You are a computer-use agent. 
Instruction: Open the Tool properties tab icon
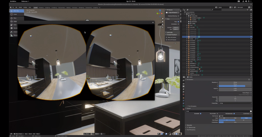click(183, 80)
